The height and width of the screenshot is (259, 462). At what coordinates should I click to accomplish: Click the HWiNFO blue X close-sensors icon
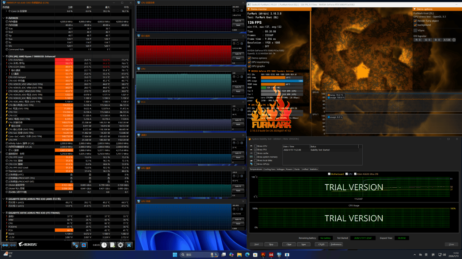tap(129, 245)
